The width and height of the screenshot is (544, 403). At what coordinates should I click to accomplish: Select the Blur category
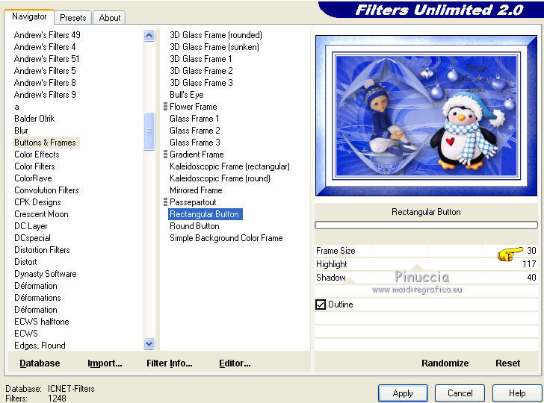(21, 131)
